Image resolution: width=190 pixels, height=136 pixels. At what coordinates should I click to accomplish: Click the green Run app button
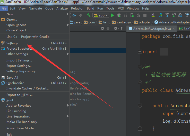[x=113, y=15]
